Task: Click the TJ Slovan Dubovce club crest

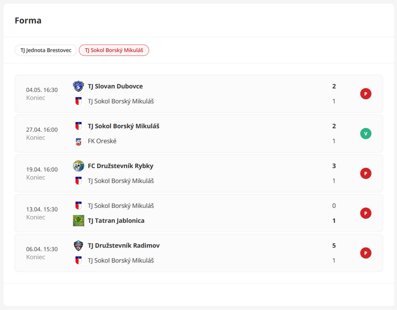Action: point(78,86)
